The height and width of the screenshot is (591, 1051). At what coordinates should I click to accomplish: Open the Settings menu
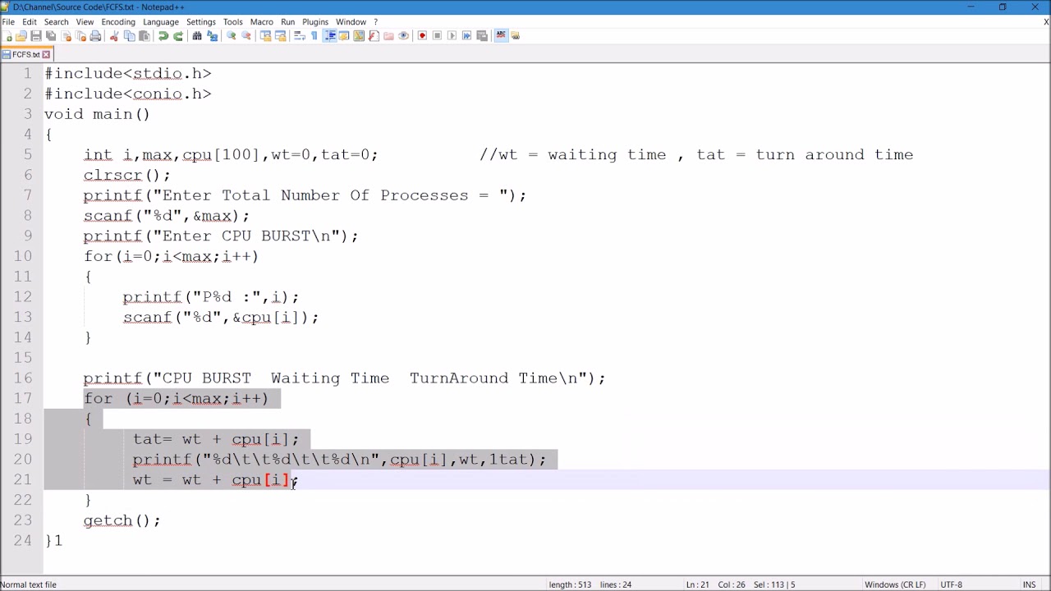201,22
